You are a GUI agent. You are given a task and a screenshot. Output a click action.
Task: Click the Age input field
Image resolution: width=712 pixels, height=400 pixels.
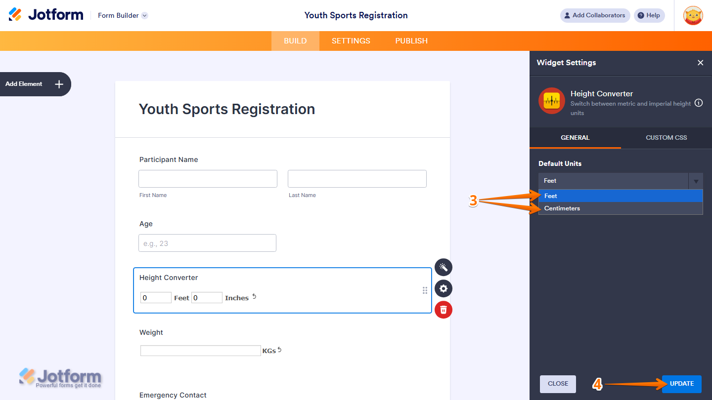click(207, 243)
